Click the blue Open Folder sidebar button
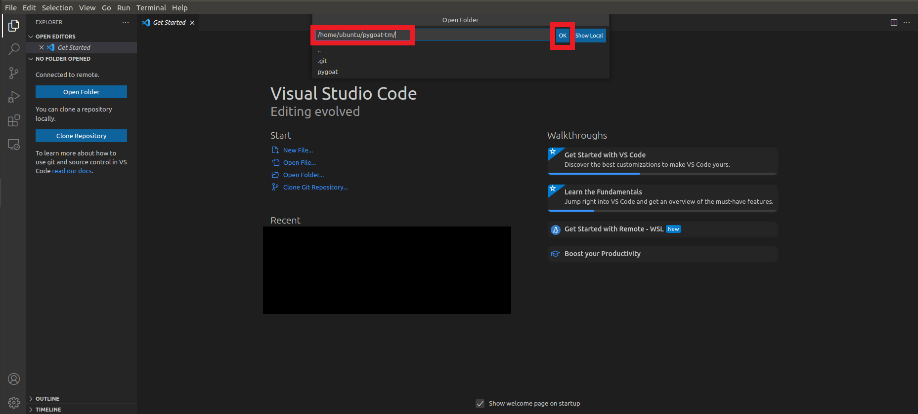The height and width of the screenshot is (414, 918). [x=81, y=92]
